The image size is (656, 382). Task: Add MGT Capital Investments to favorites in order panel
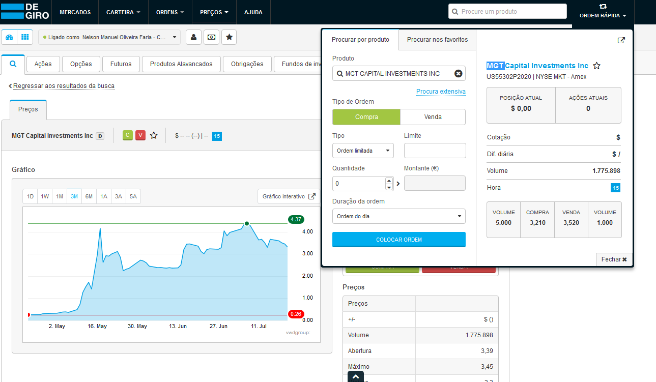pyautogui.click(x=597, y=66)
